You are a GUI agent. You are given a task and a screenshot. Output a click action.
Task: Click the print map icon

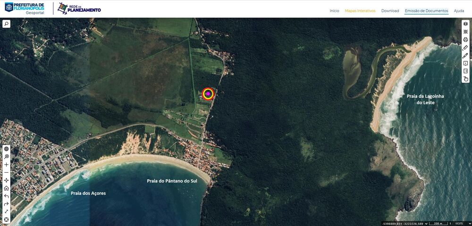[465, 40]
